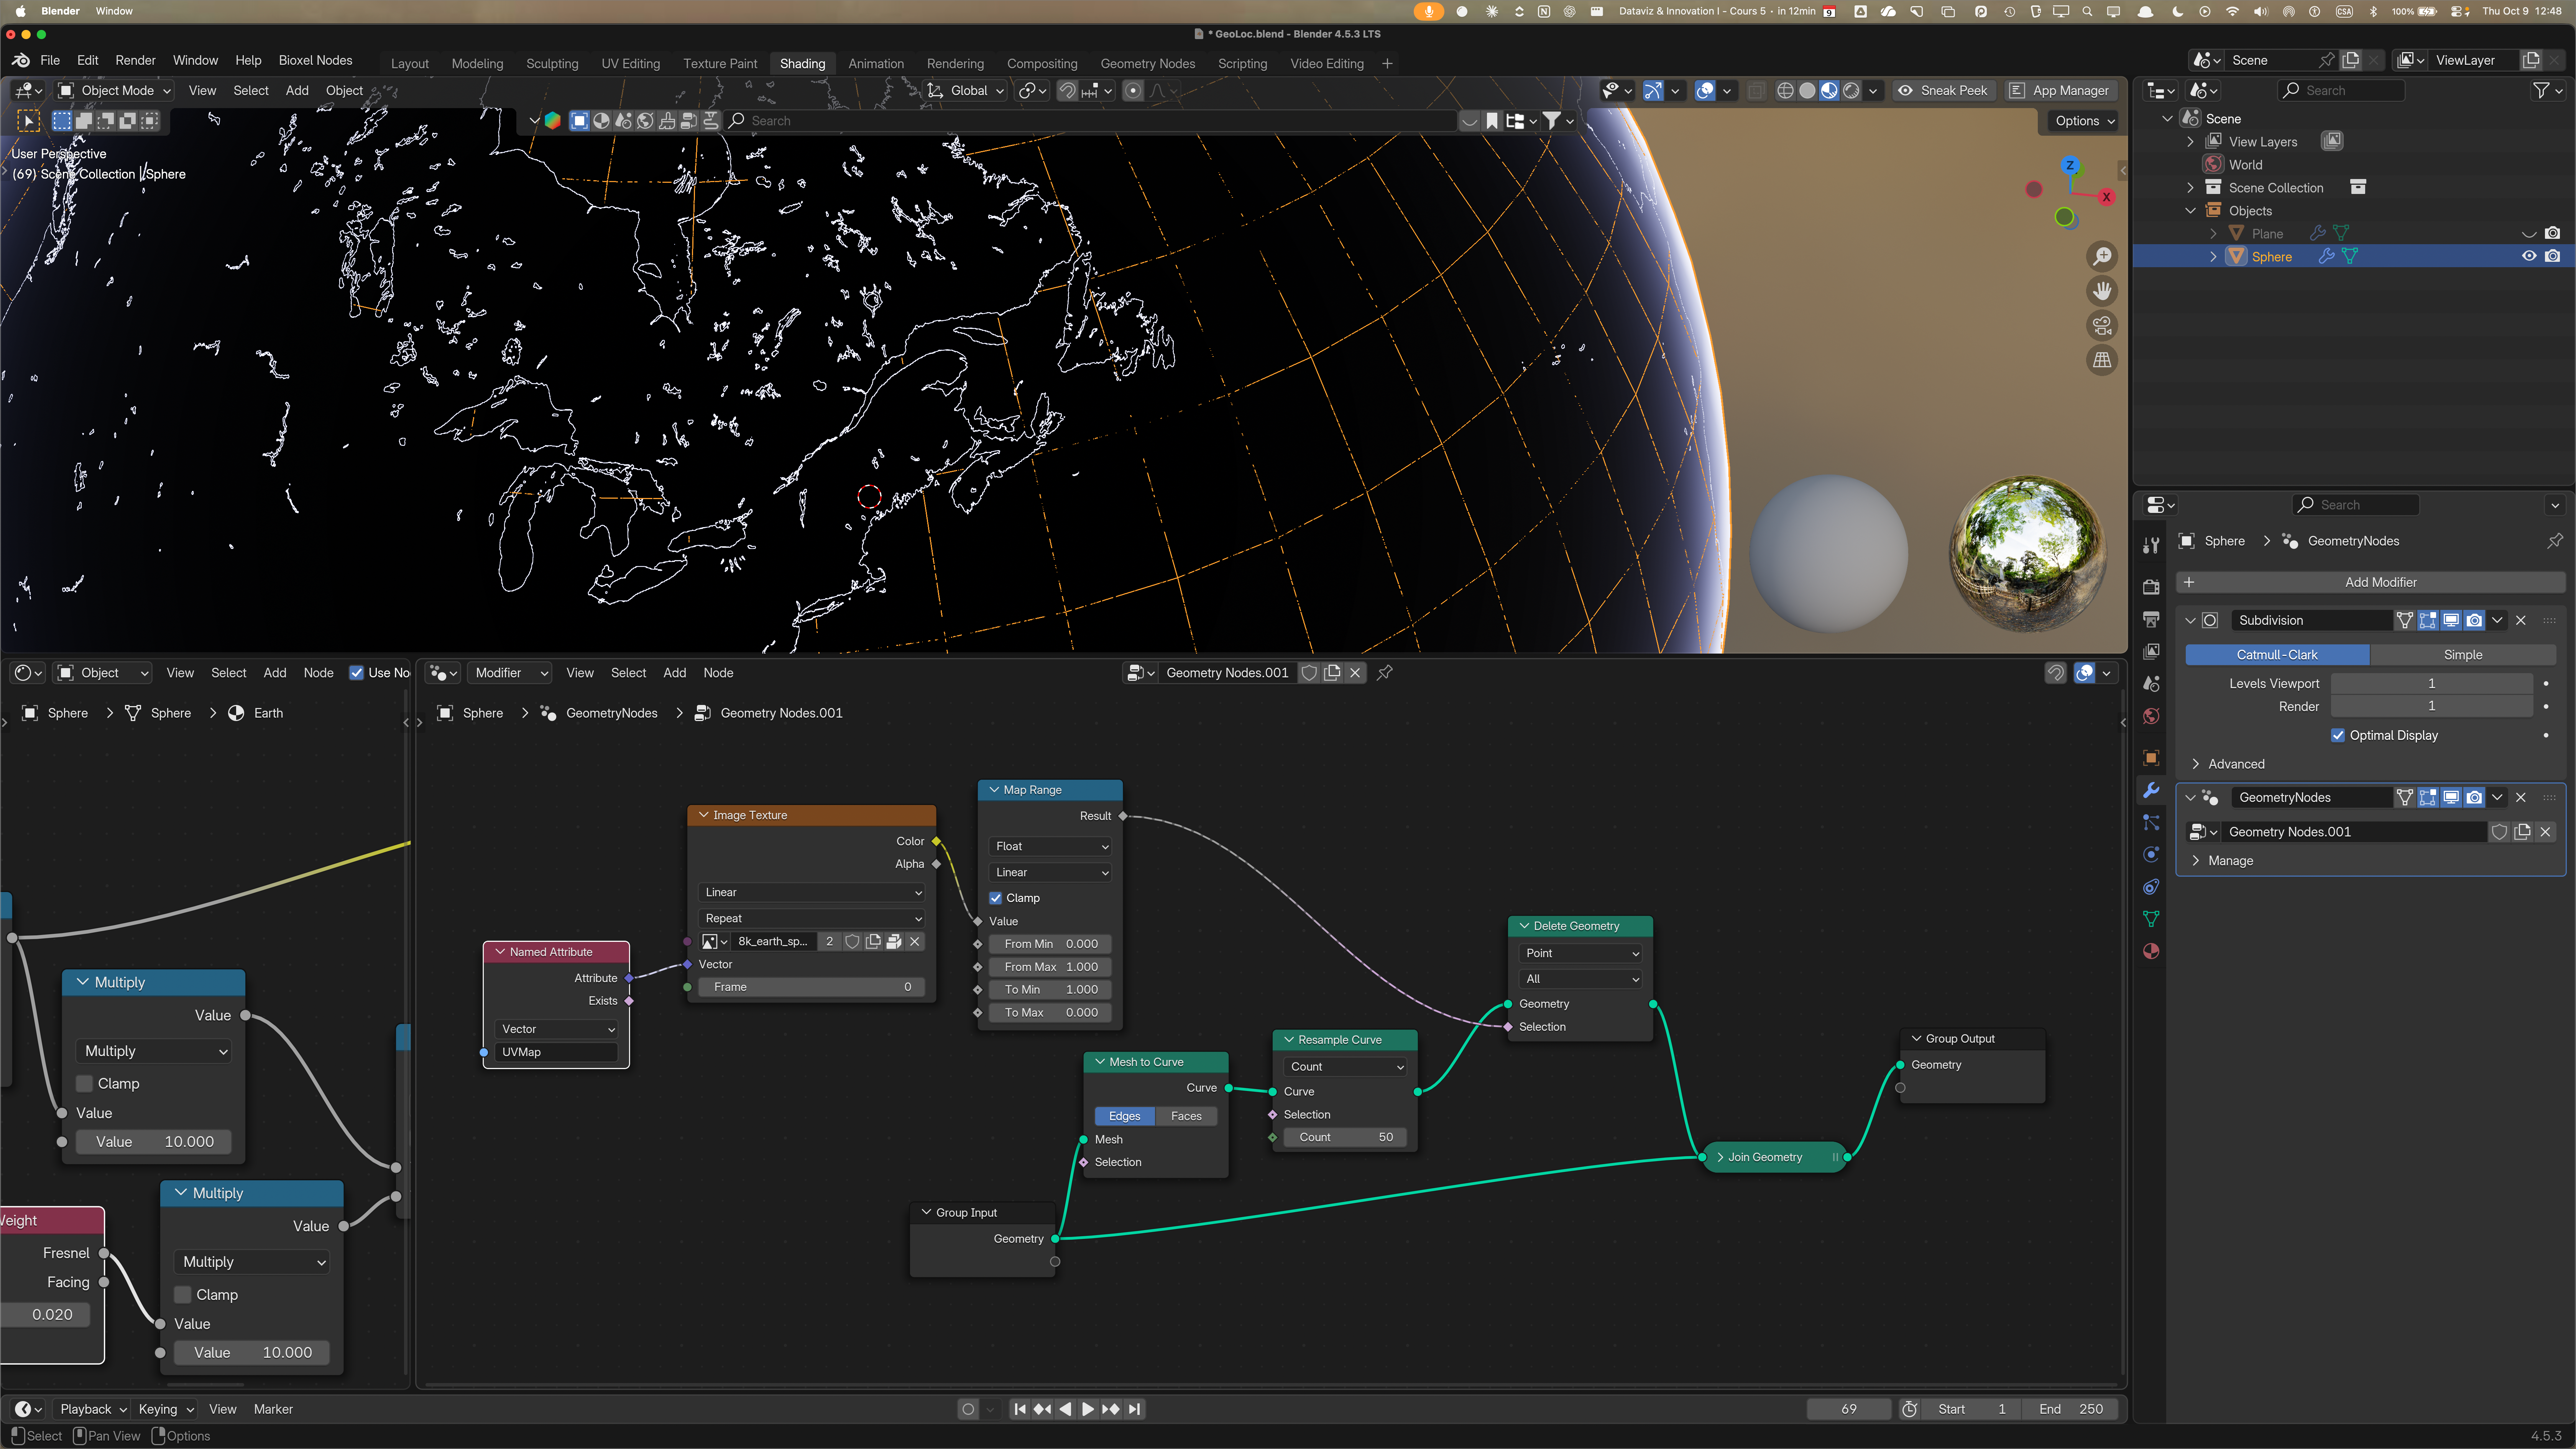This screenshot has height=1449, width=2576.
Task: Open Count mode dropdown in Resample Curve
Action: click(1345, 1067)
